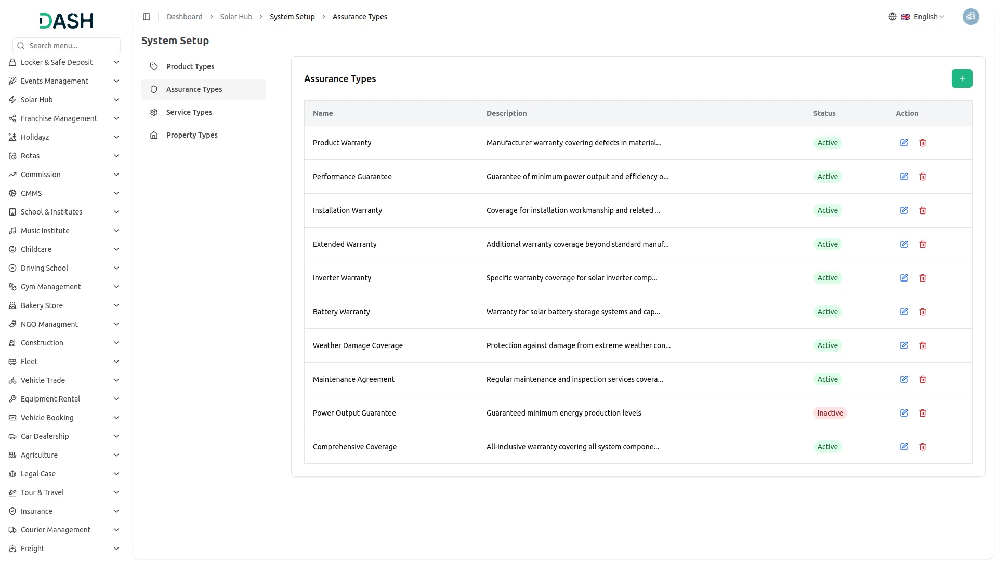998x561 pixels.
Task: Delete the Comprehensive Coverage entry
Action: pos(923,447)
